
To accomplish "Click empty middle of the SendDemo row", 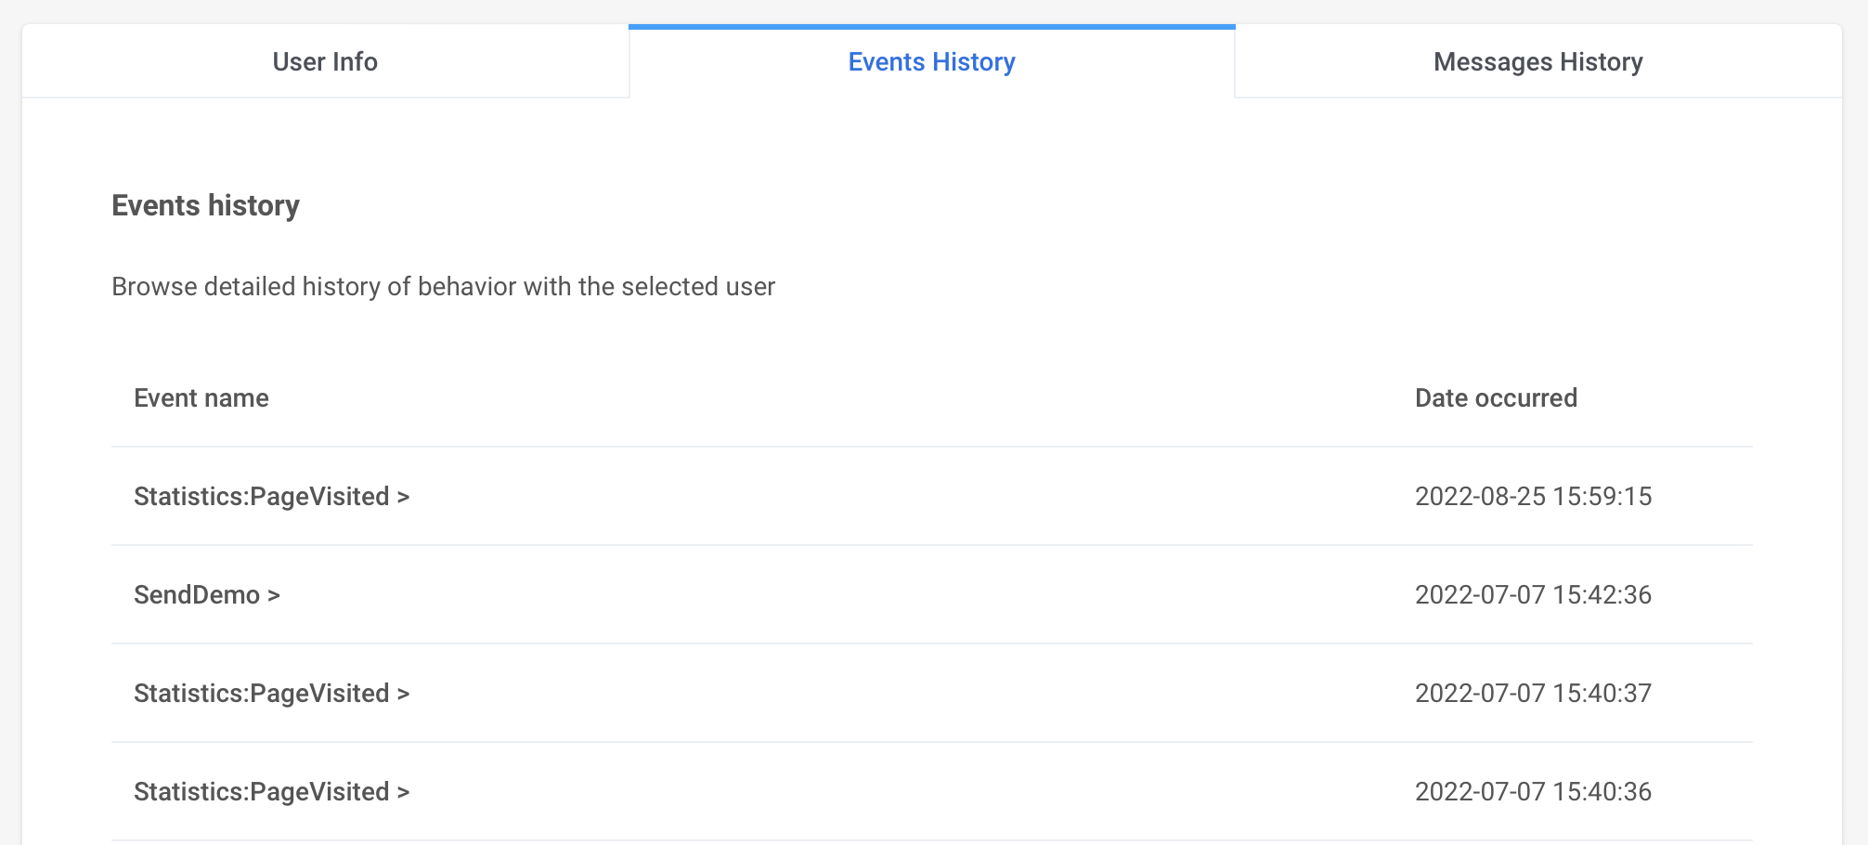I will [836, 594].
